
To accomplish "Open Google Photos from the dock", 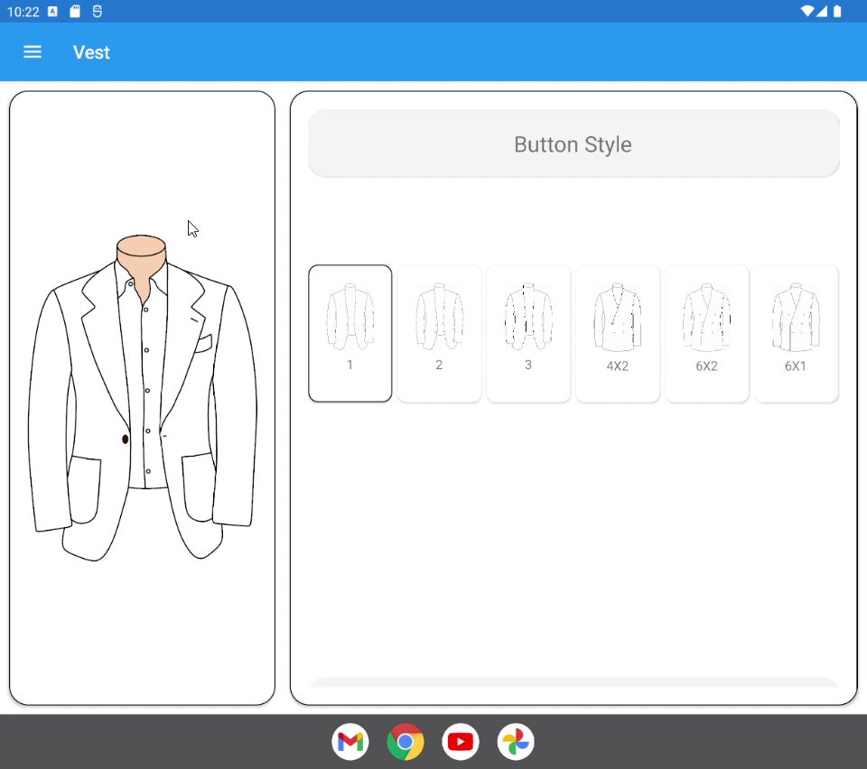I will click(x=516, y=740).
